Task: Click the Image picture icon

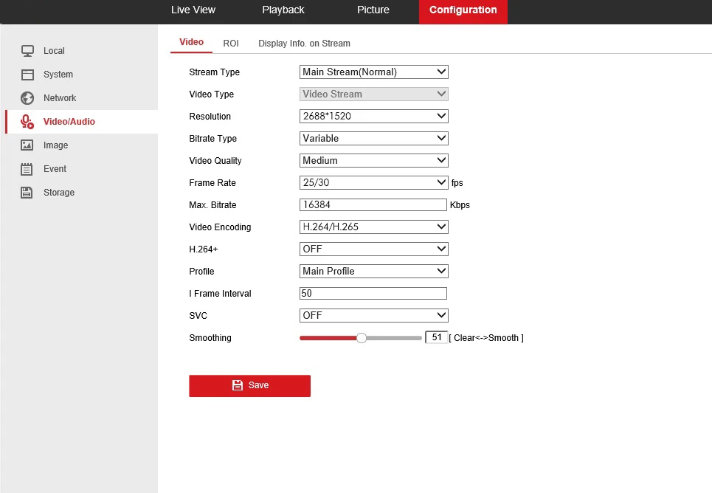Action: point(27,145)
